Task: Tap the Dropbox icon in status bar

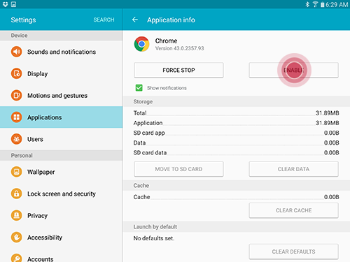Action: 5,4
